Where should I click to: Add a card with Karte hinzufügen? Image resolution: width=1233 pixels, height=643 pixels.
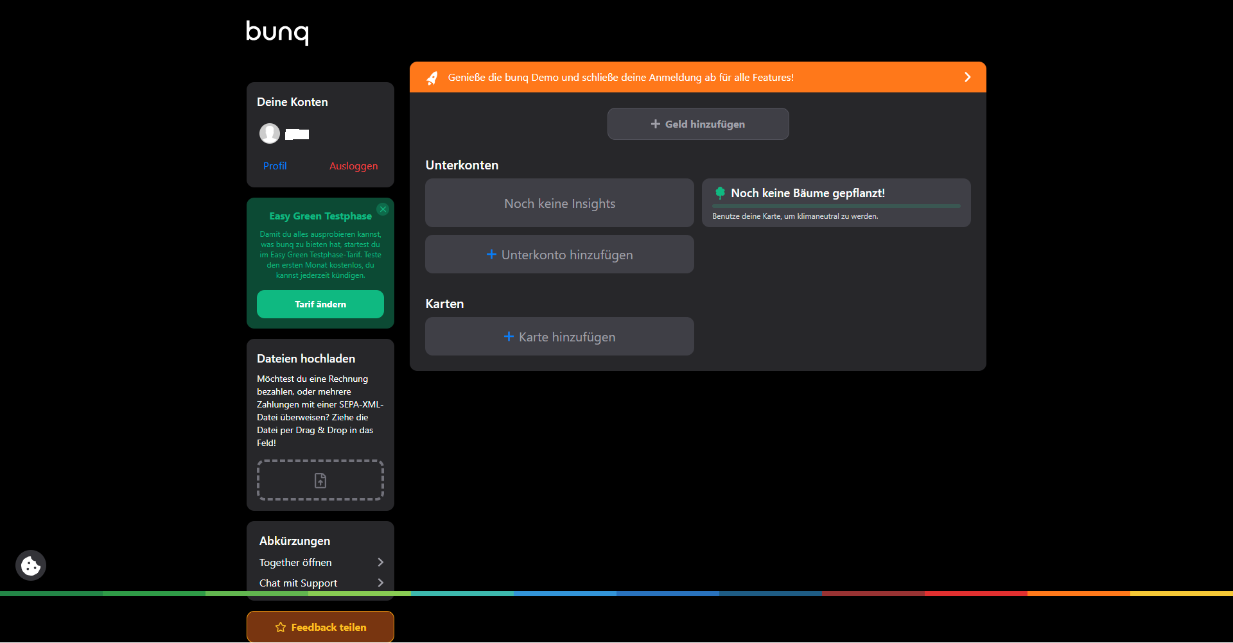click(x=559, y=337)
